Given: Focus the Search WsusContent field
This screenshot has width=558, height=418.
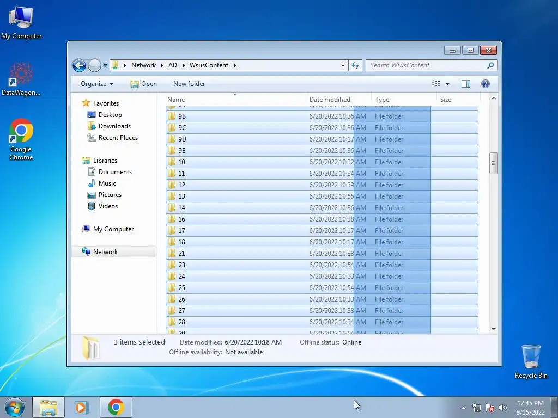Looking at the screenshot, I should pyautogui.click(x=427, y=65).
